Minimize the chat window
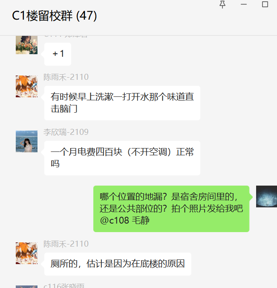This screenshot has height=288, width=277. click(x=244, y=4)
